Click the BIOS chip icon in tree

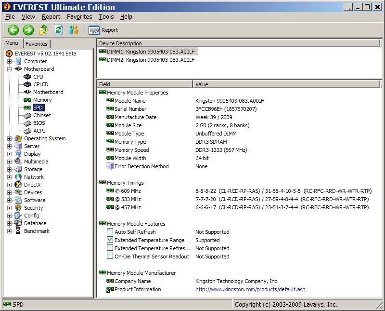(27, 123)
